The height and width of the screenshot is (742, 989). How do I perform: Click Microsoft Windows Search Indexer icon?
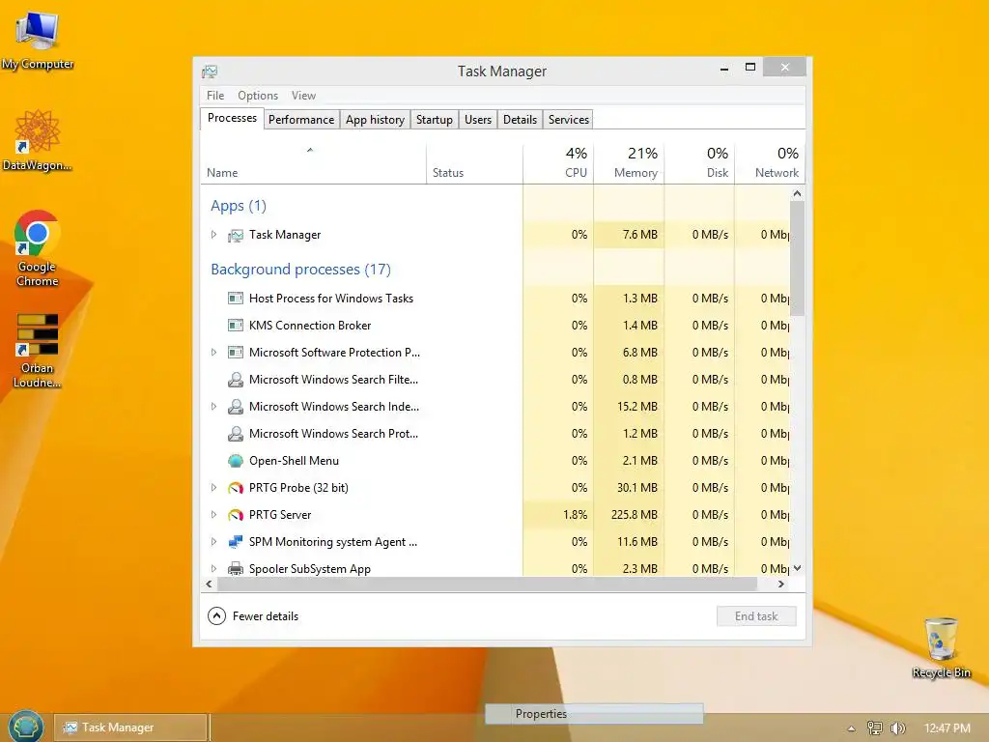point(236,407)
